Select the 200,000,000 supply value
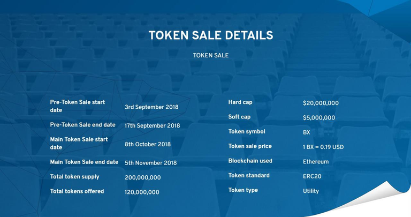 (x=142, y=178)
